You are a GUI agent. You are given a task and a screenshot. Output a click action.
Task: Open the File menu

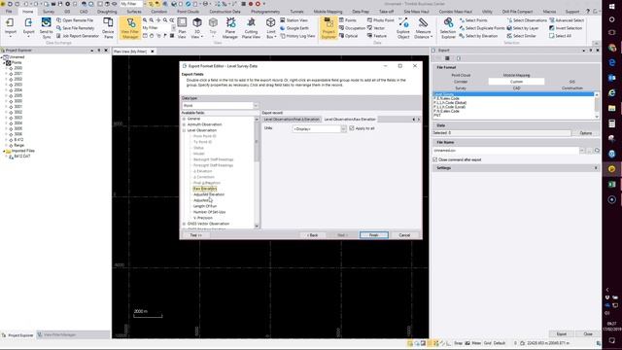(x=9, y=12)
